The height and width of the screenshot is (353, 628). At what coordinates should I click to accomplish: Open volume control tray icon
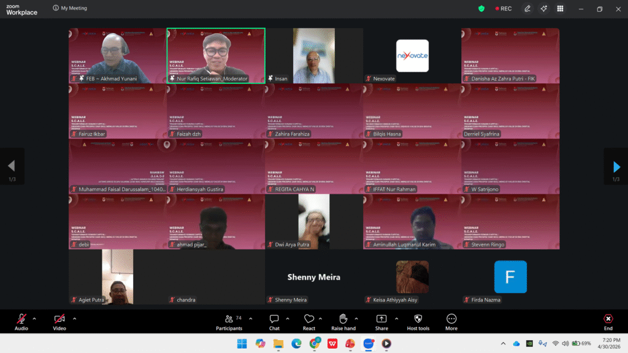tap(565, 343)
